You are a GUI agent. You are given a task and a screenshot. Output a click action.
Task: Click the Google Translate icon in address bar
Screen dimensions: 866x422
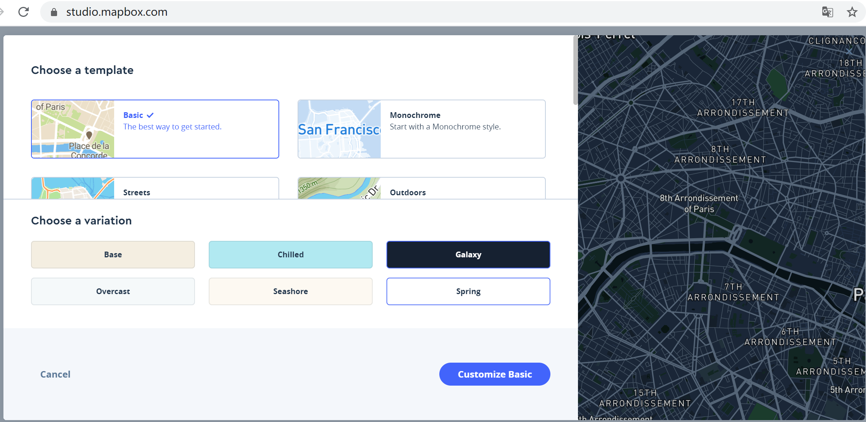pos(827,12)
